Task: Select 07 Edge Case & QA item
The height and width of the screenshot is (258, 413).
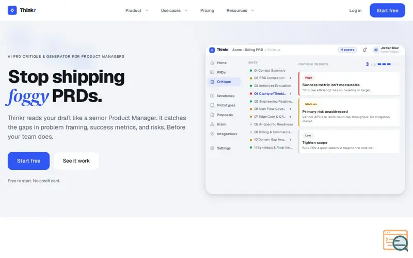Action: (x=269, y=117)
